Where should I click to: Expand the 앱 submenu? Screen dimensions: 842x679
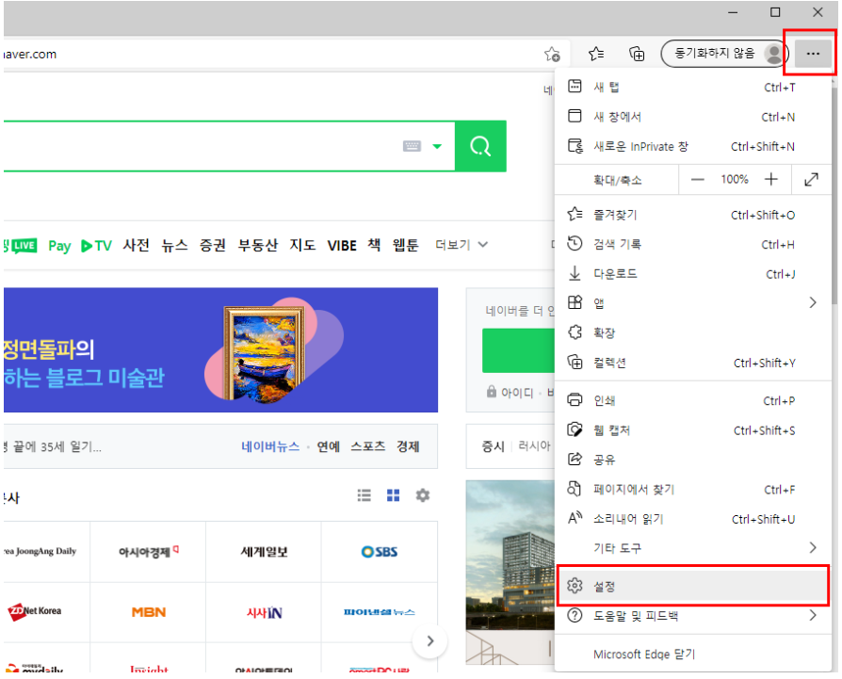[691, 303]
